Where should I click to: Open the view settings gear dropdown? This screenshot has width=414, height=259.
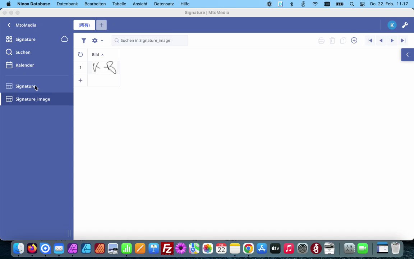click(x=97, y=40)
